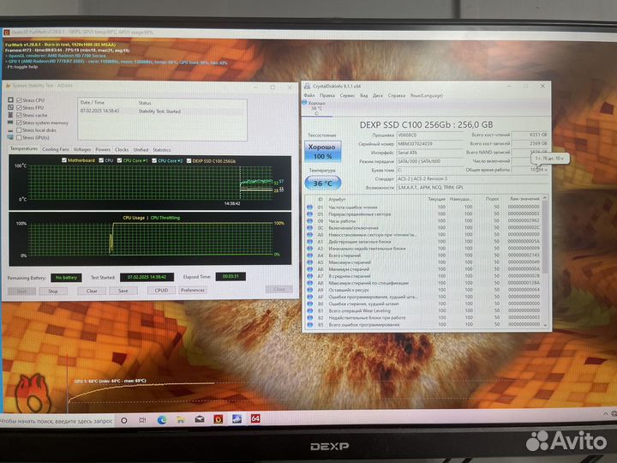Click status dot for attribute 09 row
This screenshot has height=463, width=617.
(x=309, y=221)
